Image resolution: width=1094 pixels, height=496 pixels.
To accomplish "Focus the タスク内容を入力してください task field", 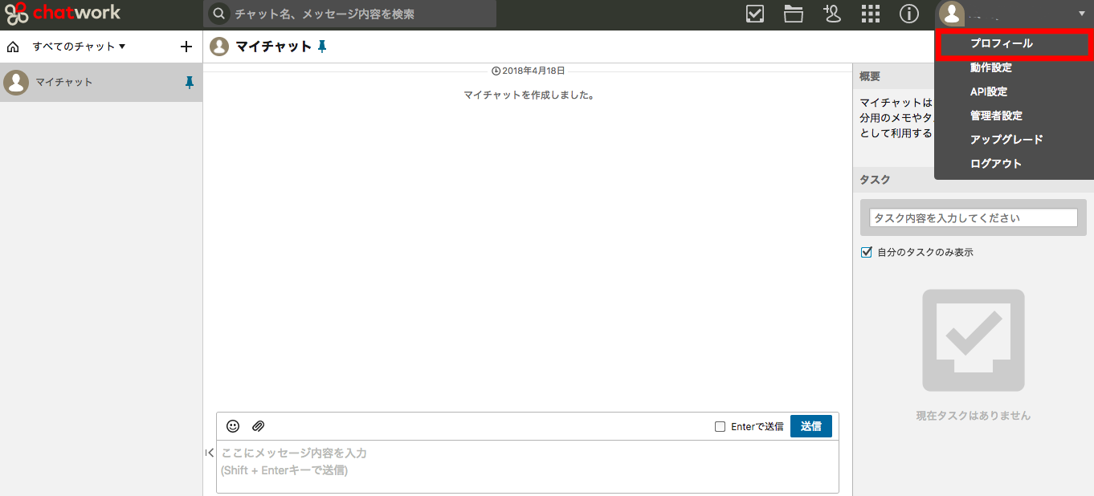I will (973, 218).
